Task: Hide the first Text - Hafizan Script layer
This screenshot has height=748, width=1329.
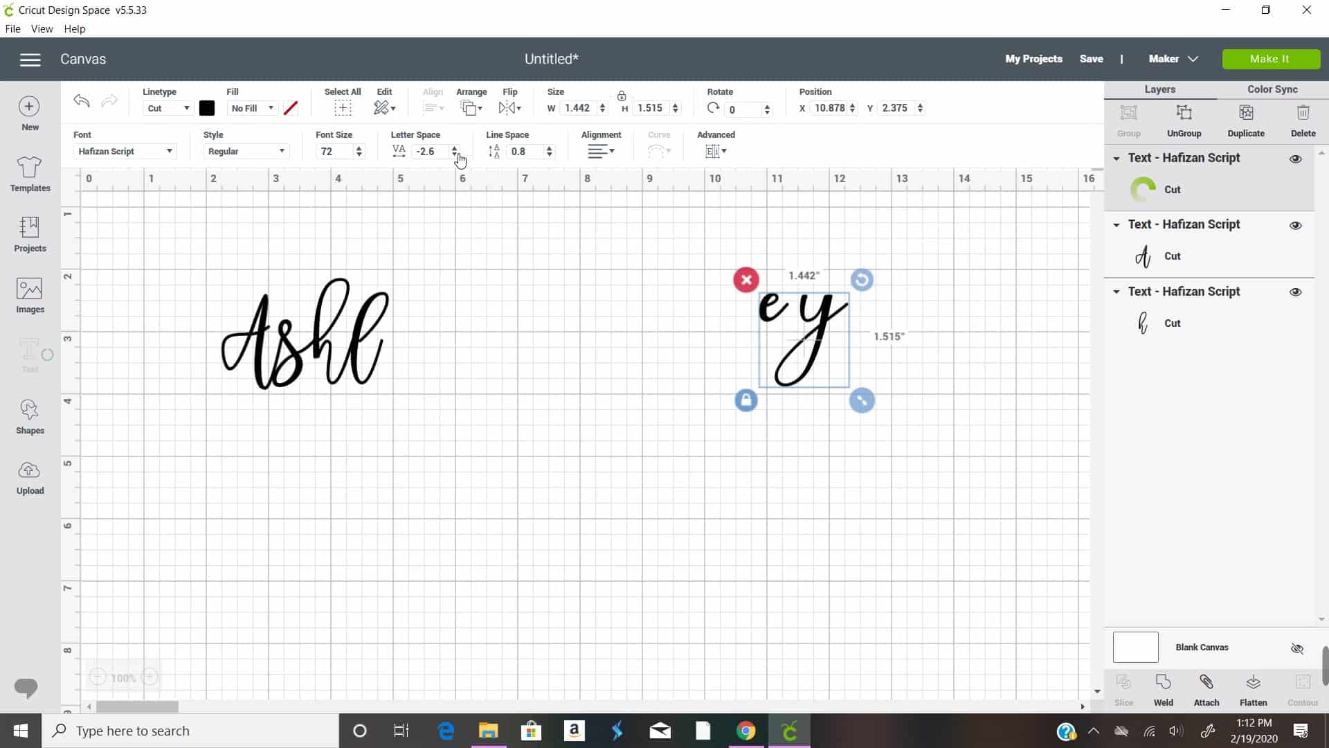Action: 1296,159
